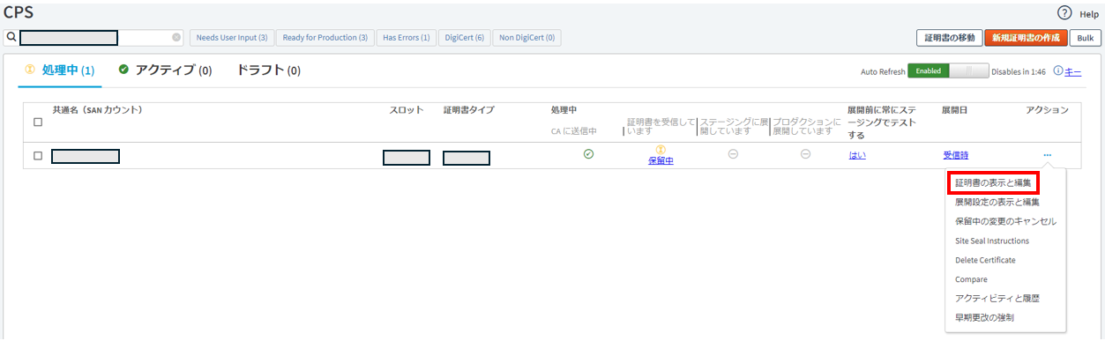Filter by Ready for Production (3)

tap(325, 38)
